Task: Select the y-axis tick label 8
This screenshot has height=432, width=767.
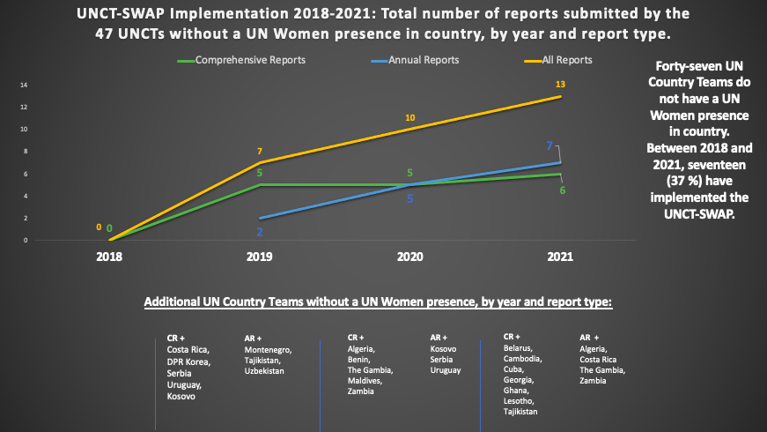Action: (x=26, y=152)
